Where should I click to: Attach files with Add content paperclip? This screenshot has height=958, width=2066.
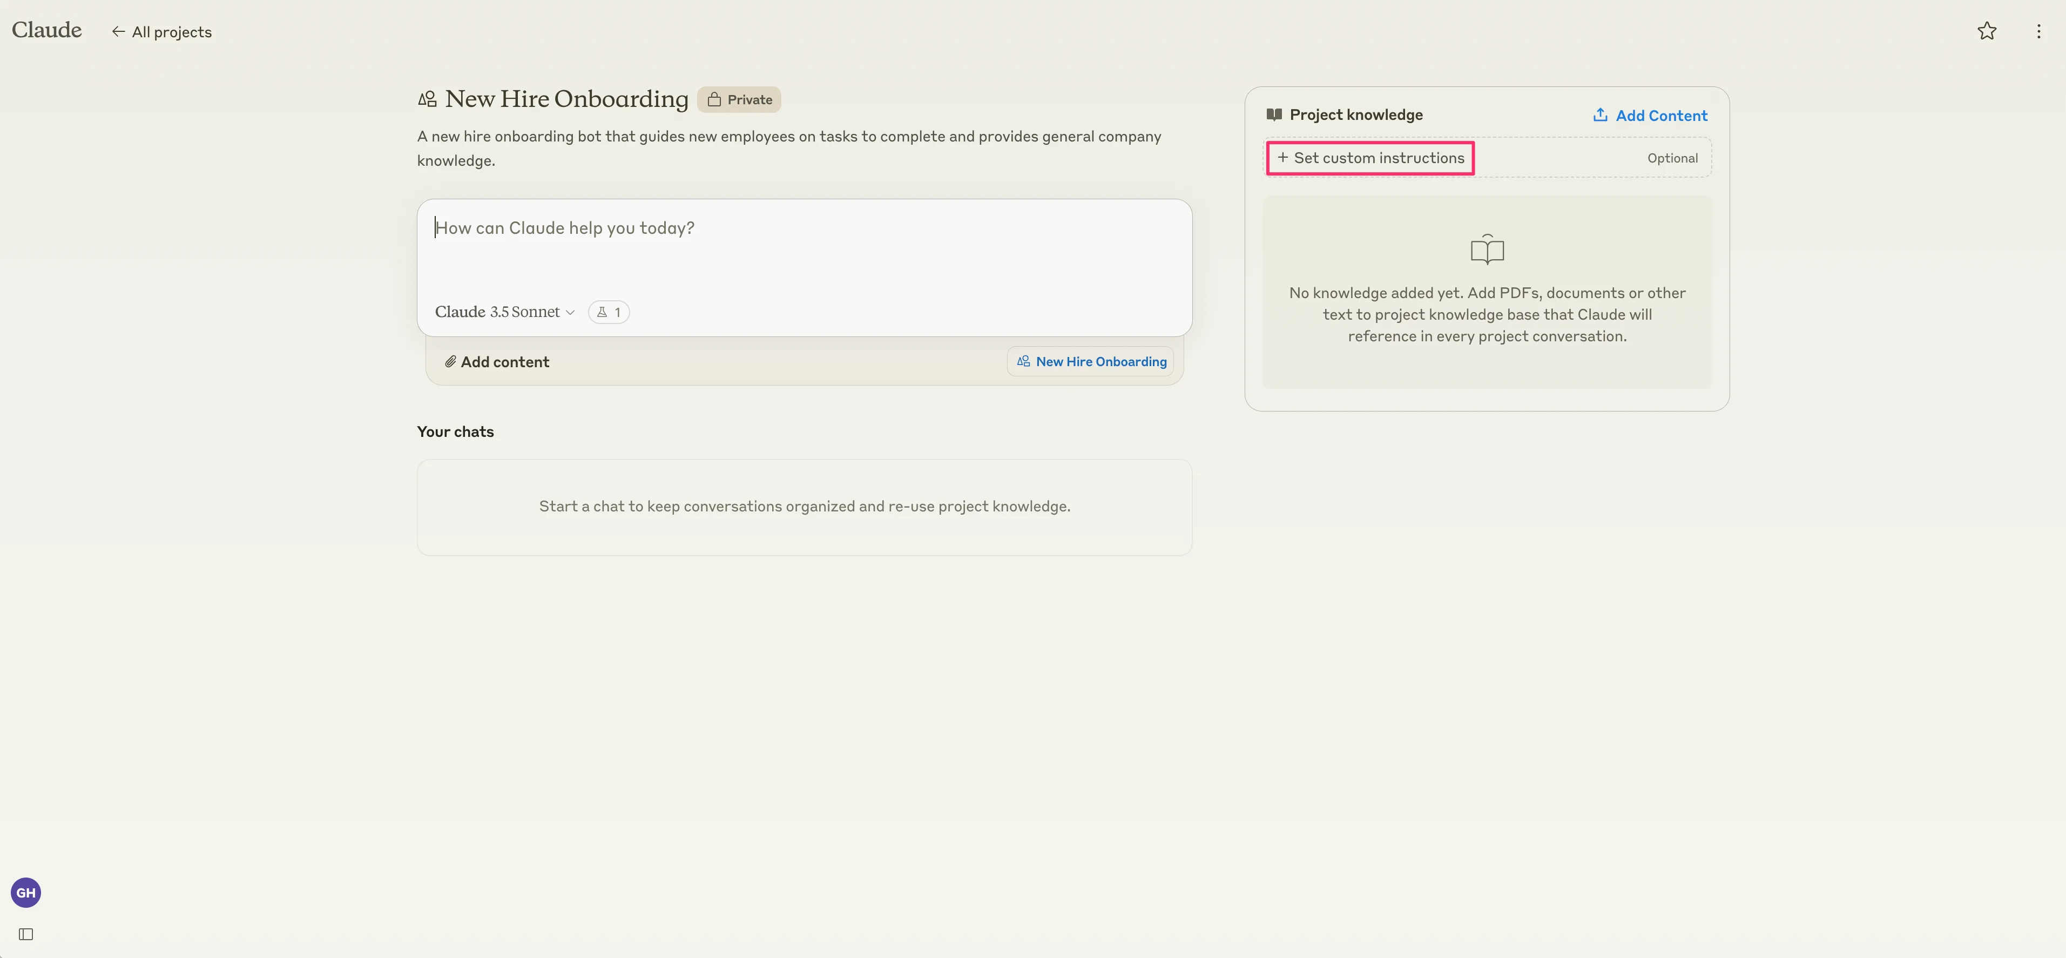tap(497, 362)
